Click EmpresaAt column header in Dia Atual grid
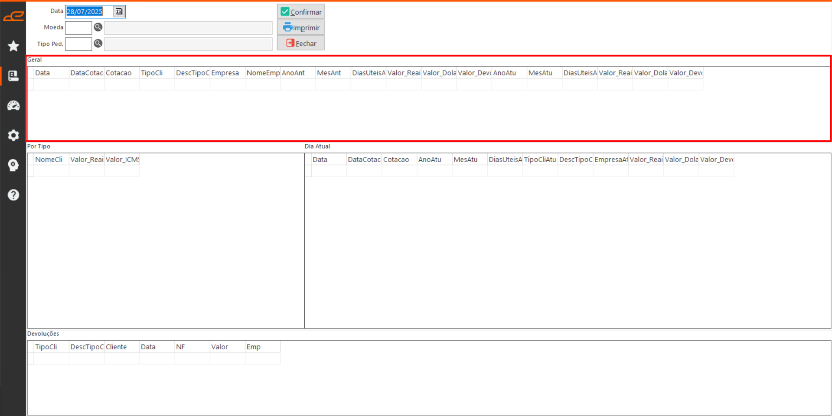The image size is (832, 416). click(x=610, y=159)
